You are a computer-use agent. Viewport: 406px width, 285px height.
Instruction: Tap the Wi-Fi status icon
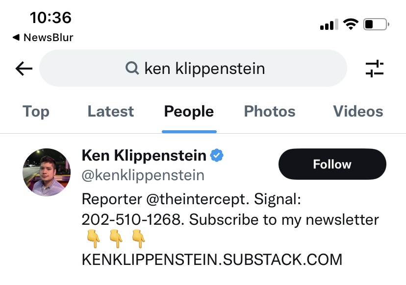(351, 24)
